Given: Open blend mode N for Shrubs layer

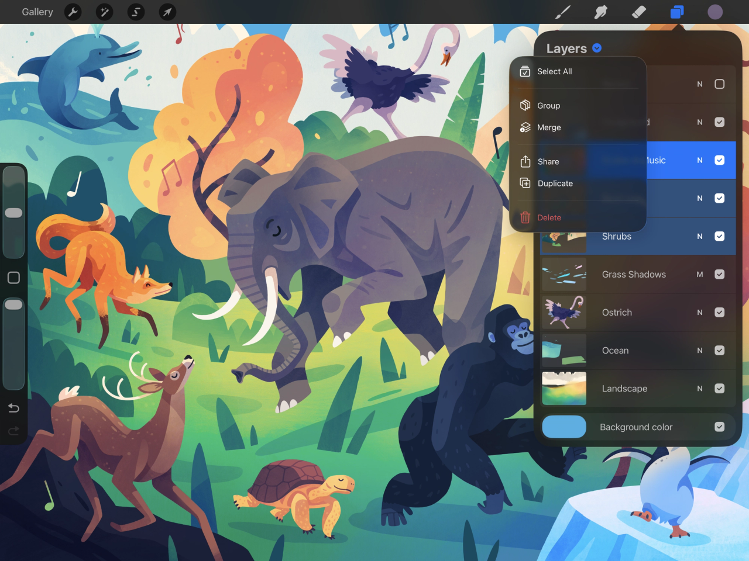Looking at the screenshot, I should 700,236.
